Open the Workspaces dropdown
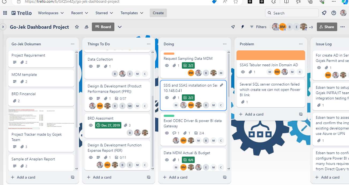Viewport: 349px width, 185px height. (51, 13)
